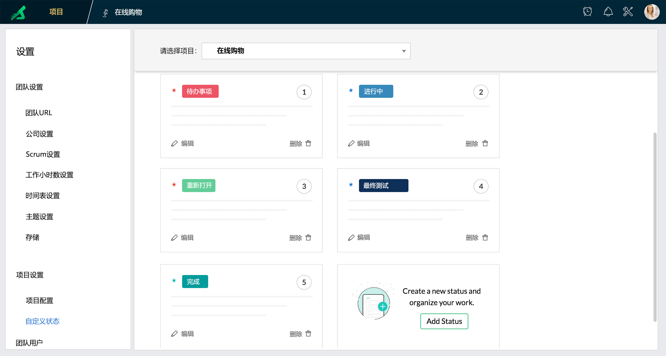Click pencil edit icon on 进行中 card

(351, 143)
